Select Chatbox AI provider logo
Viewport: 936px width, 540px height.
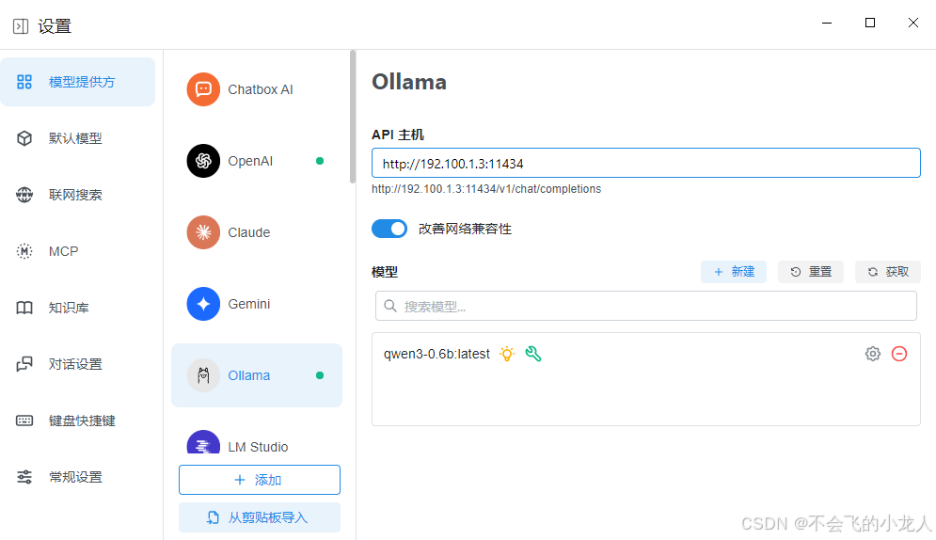[203, 89]
